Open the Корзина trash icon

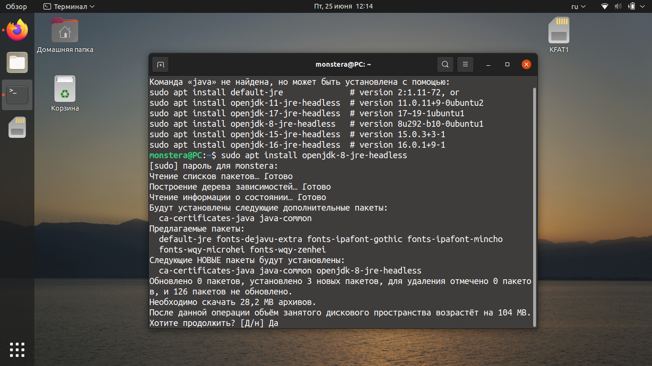pyautogui.click(x=65, y=94)
